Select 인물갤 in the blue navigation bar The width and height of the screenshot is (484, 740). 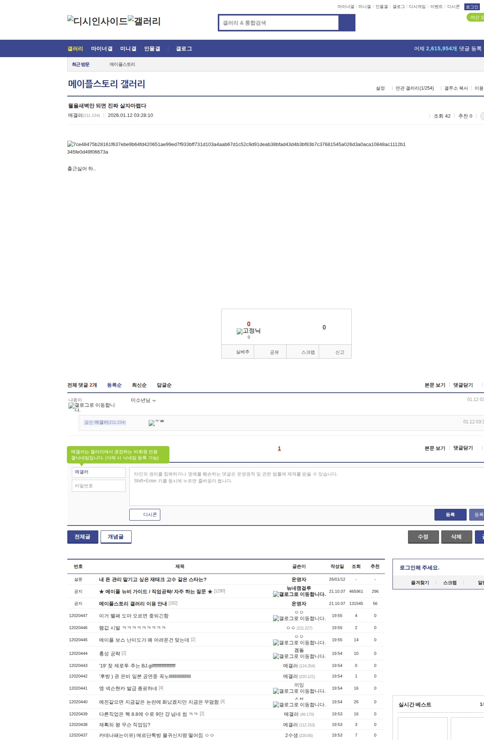tap(152, 48)
